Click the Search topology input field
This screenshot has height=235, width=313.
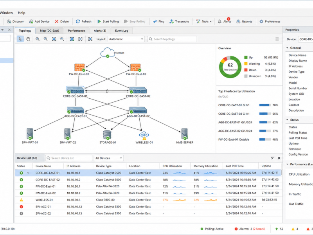(x=172, y=39)
